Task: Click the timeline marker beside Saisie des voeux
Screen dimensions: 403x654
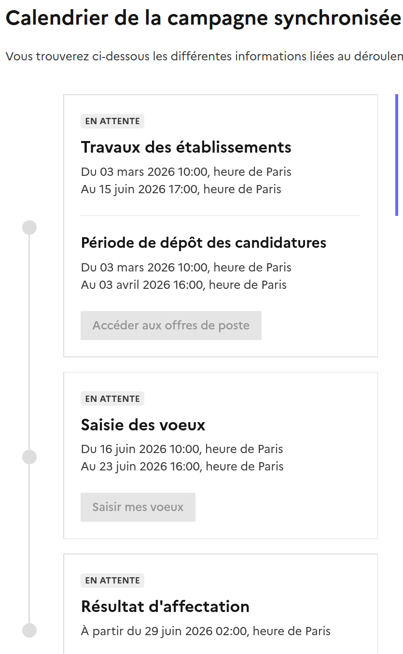Action: [x=30, y=457]
